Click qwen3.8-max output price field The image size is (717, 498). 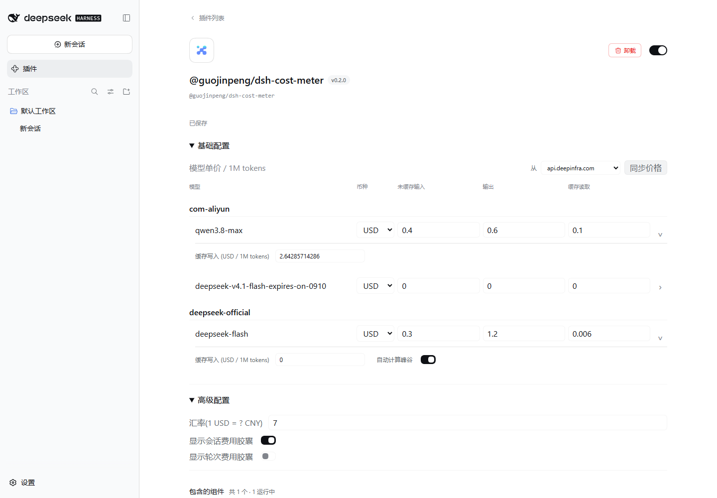coord(524,230)
